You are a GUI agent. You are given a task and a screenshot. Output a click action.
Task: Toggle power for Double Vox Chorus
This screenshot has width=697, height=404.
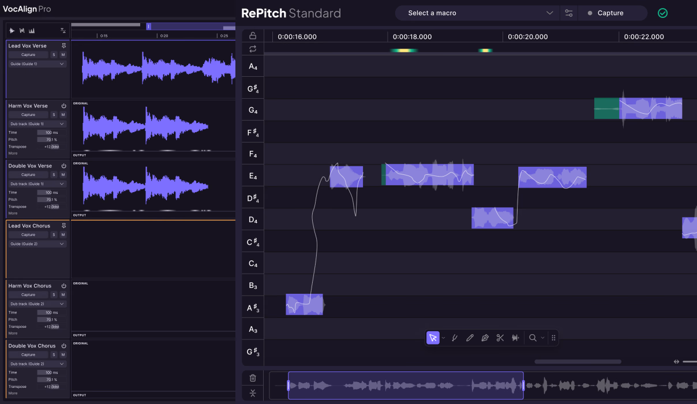(63, 346)
